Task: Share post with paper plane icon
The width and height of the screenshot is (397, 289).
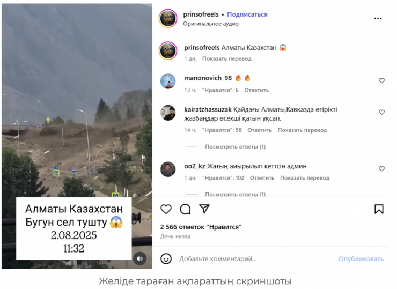Action: pyautogui.click(x=204, y=209)
